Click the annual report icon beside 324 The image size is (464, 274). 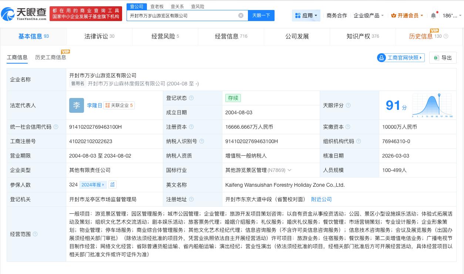112,185
